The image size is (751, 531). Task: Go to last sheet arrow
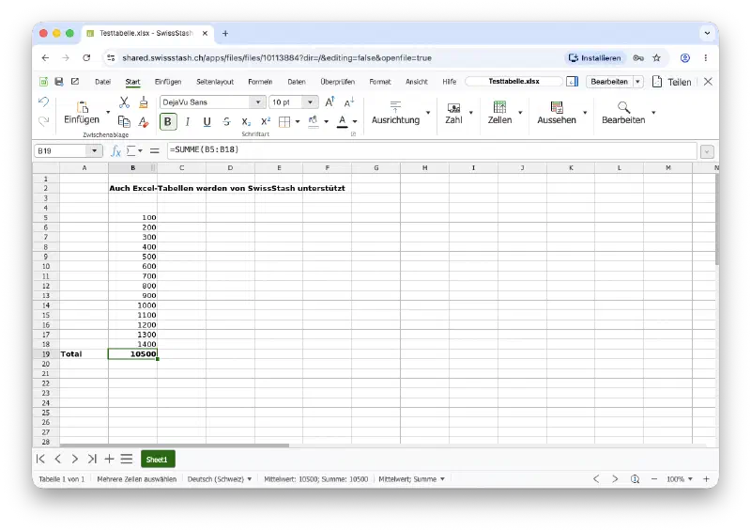pyautogui.click(x=92, y=459)
